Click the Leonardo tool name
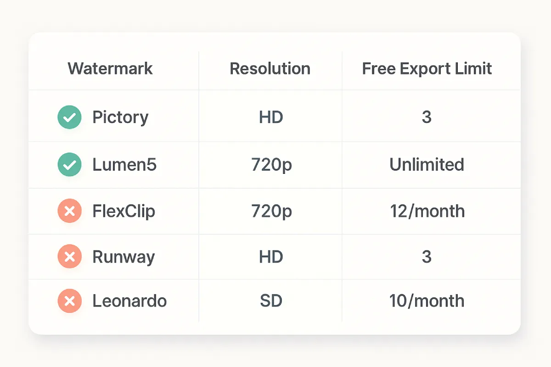 pyautogui.click(x=129, y=301)
